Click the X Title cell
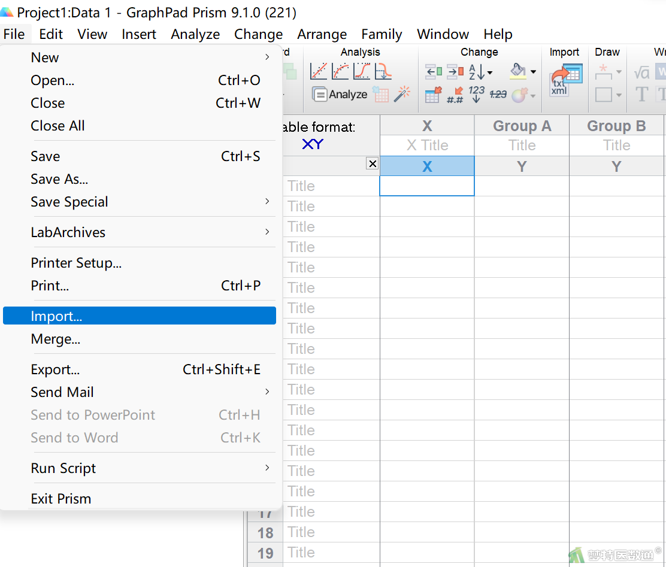666x567 pixels. click(427, 145)
